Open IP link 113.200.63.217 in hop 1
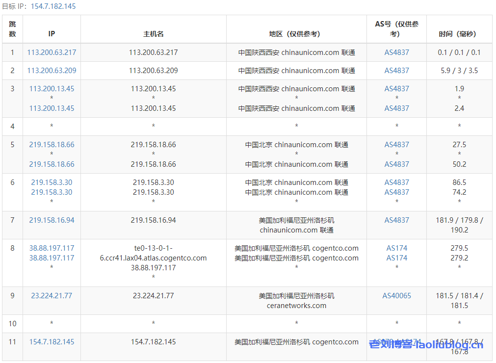 (x=52, y=52)
